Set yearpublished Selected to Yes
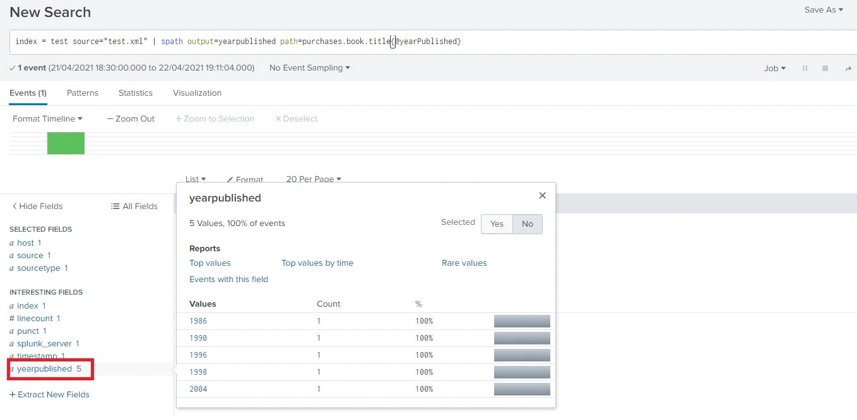The width and height of the screenshot is (857, 420). 497,224
